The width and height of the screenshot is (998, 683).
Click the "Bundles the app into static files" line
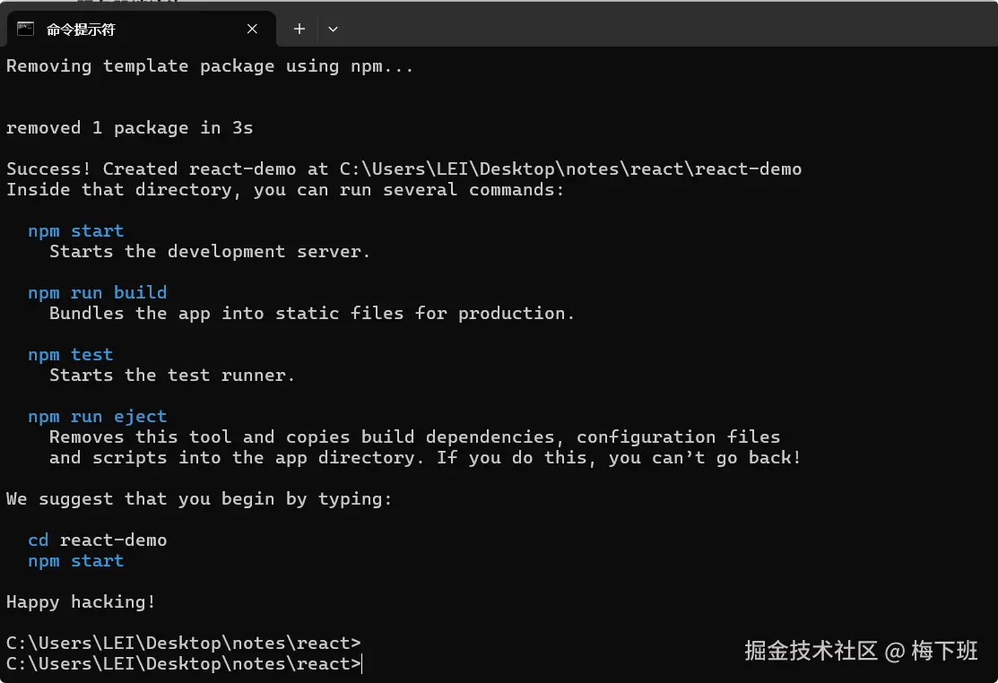coord(311,314)
